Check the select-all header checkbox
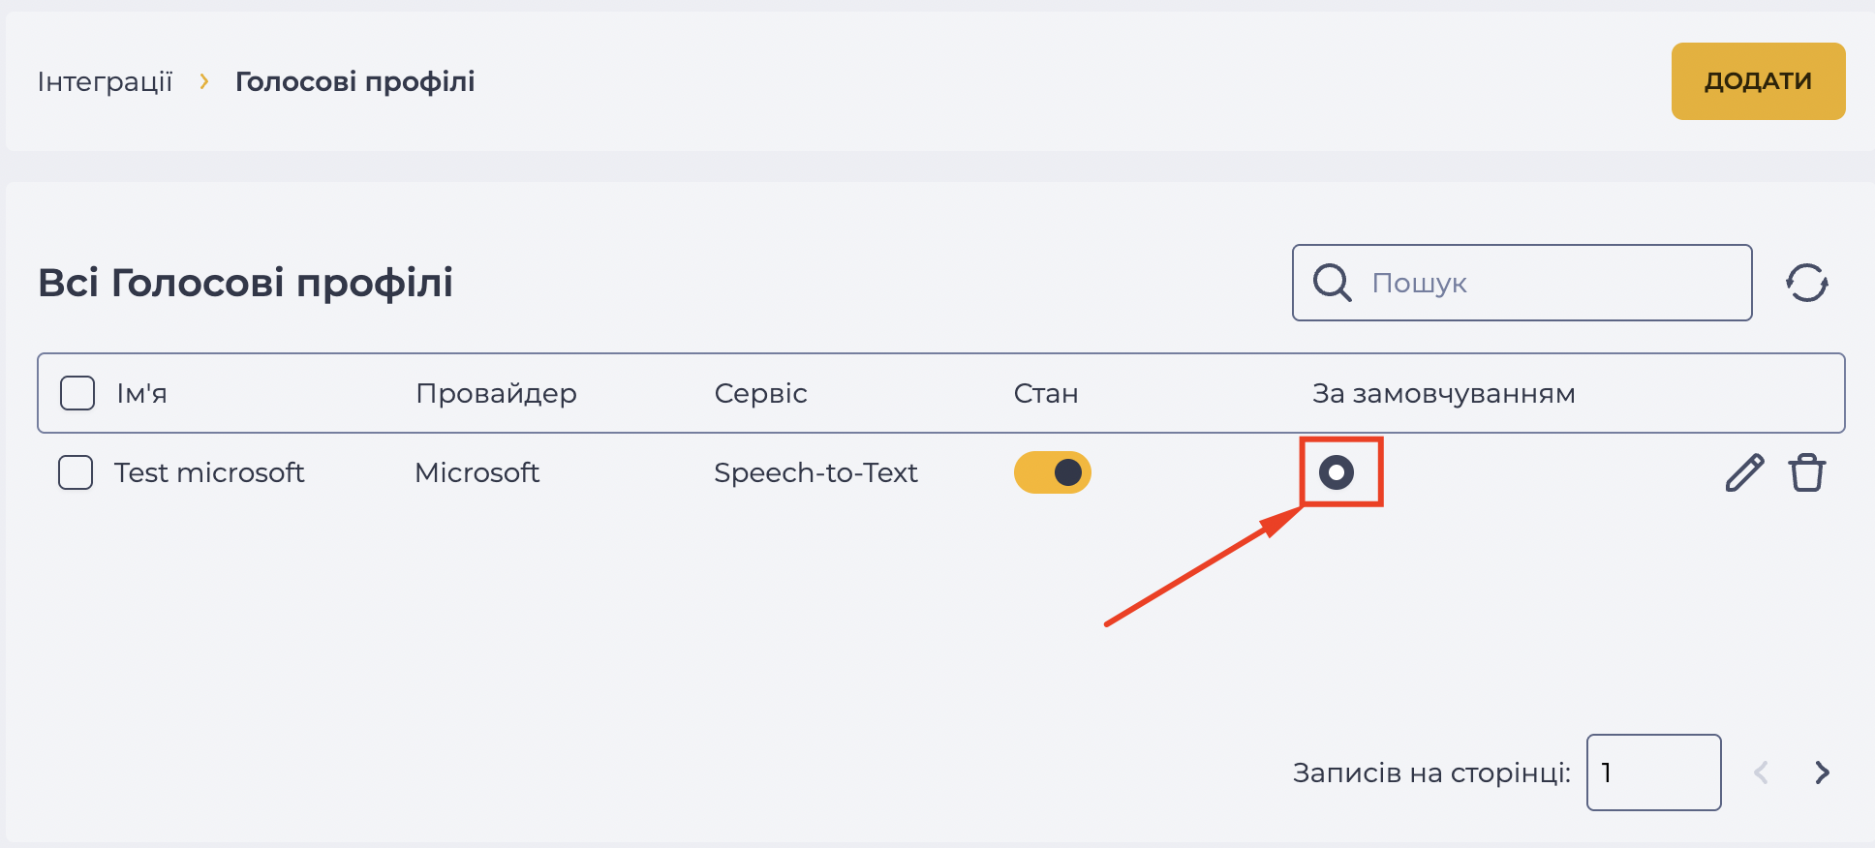 77,393
